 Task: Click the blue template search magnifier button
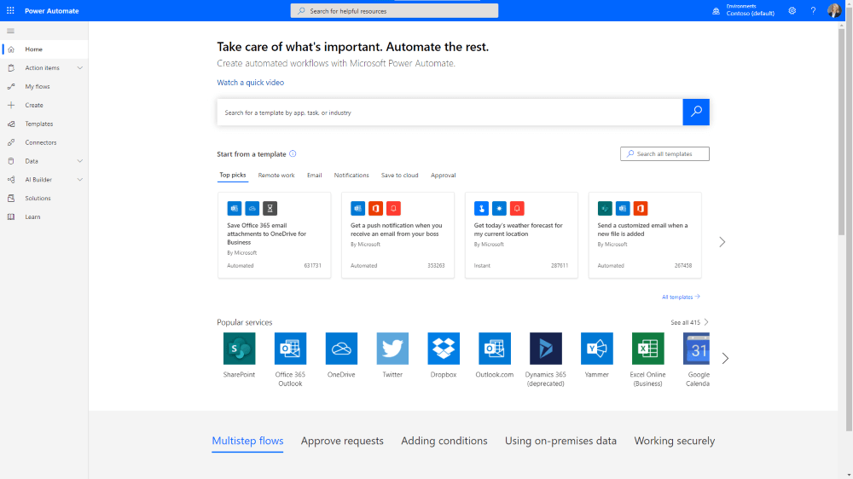click(x=696, y=113)
